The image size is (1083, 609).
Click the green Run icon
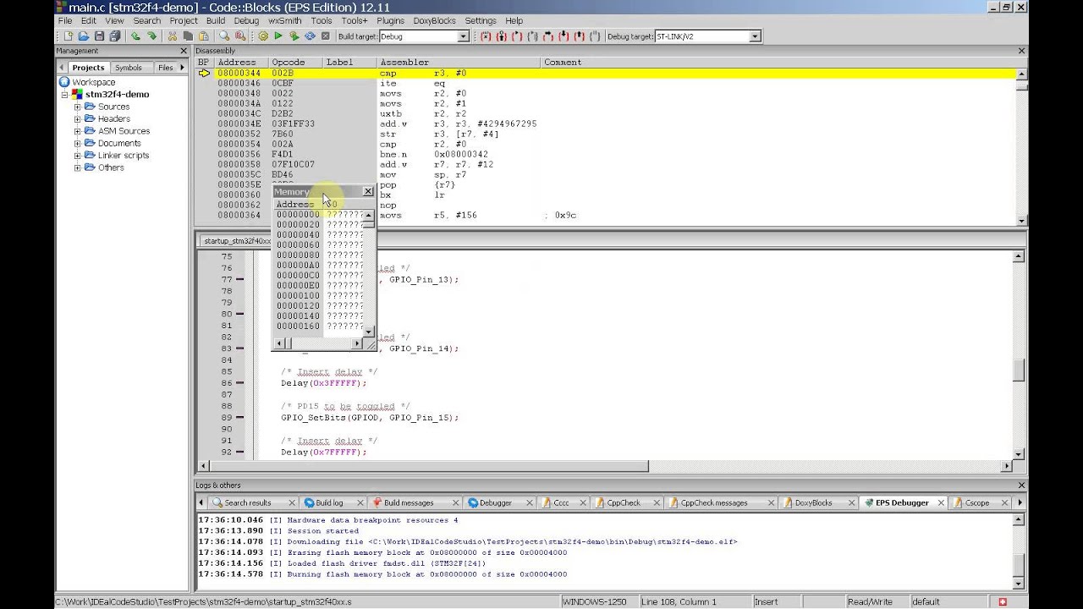point(278,36)
